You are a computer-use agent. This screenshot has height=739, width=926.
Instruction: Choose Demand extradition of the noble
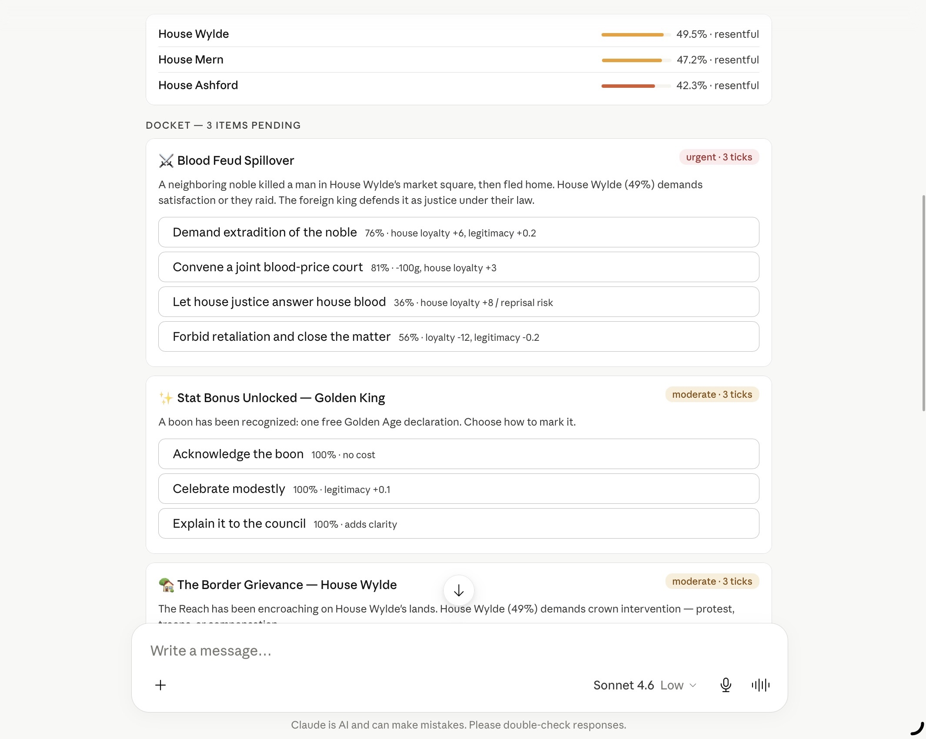[458, 232]
